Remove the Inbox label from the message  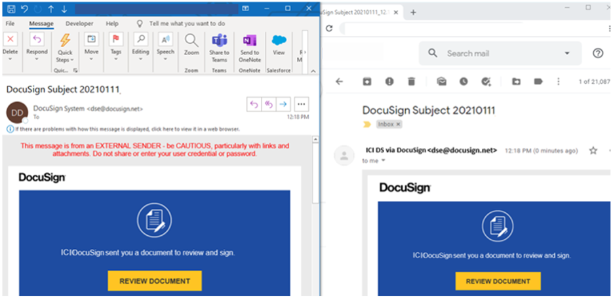coord(398,124)
